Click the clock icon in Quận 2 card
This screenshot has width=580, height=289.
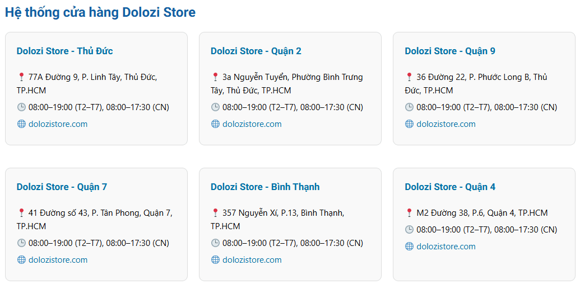[x=215, y=107]
